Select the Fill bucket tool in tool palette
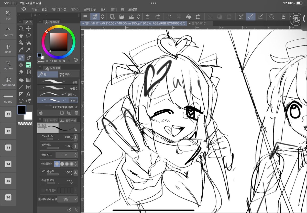This screenshot has height=213, width=307. click(21, 80)
